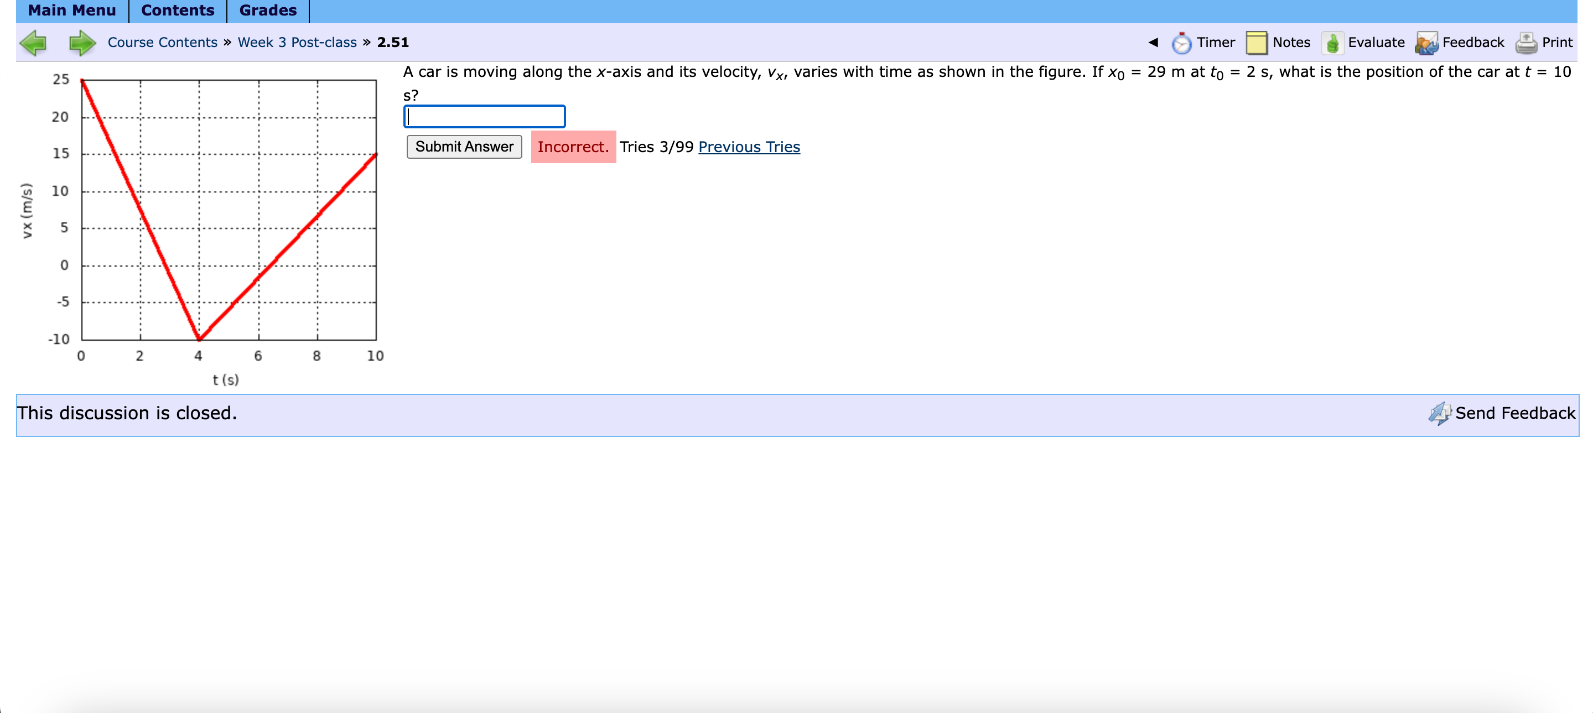Viewport: 1593px width, 713px height.
Task: Click the Print printer icon
Action: point(1525,43)
